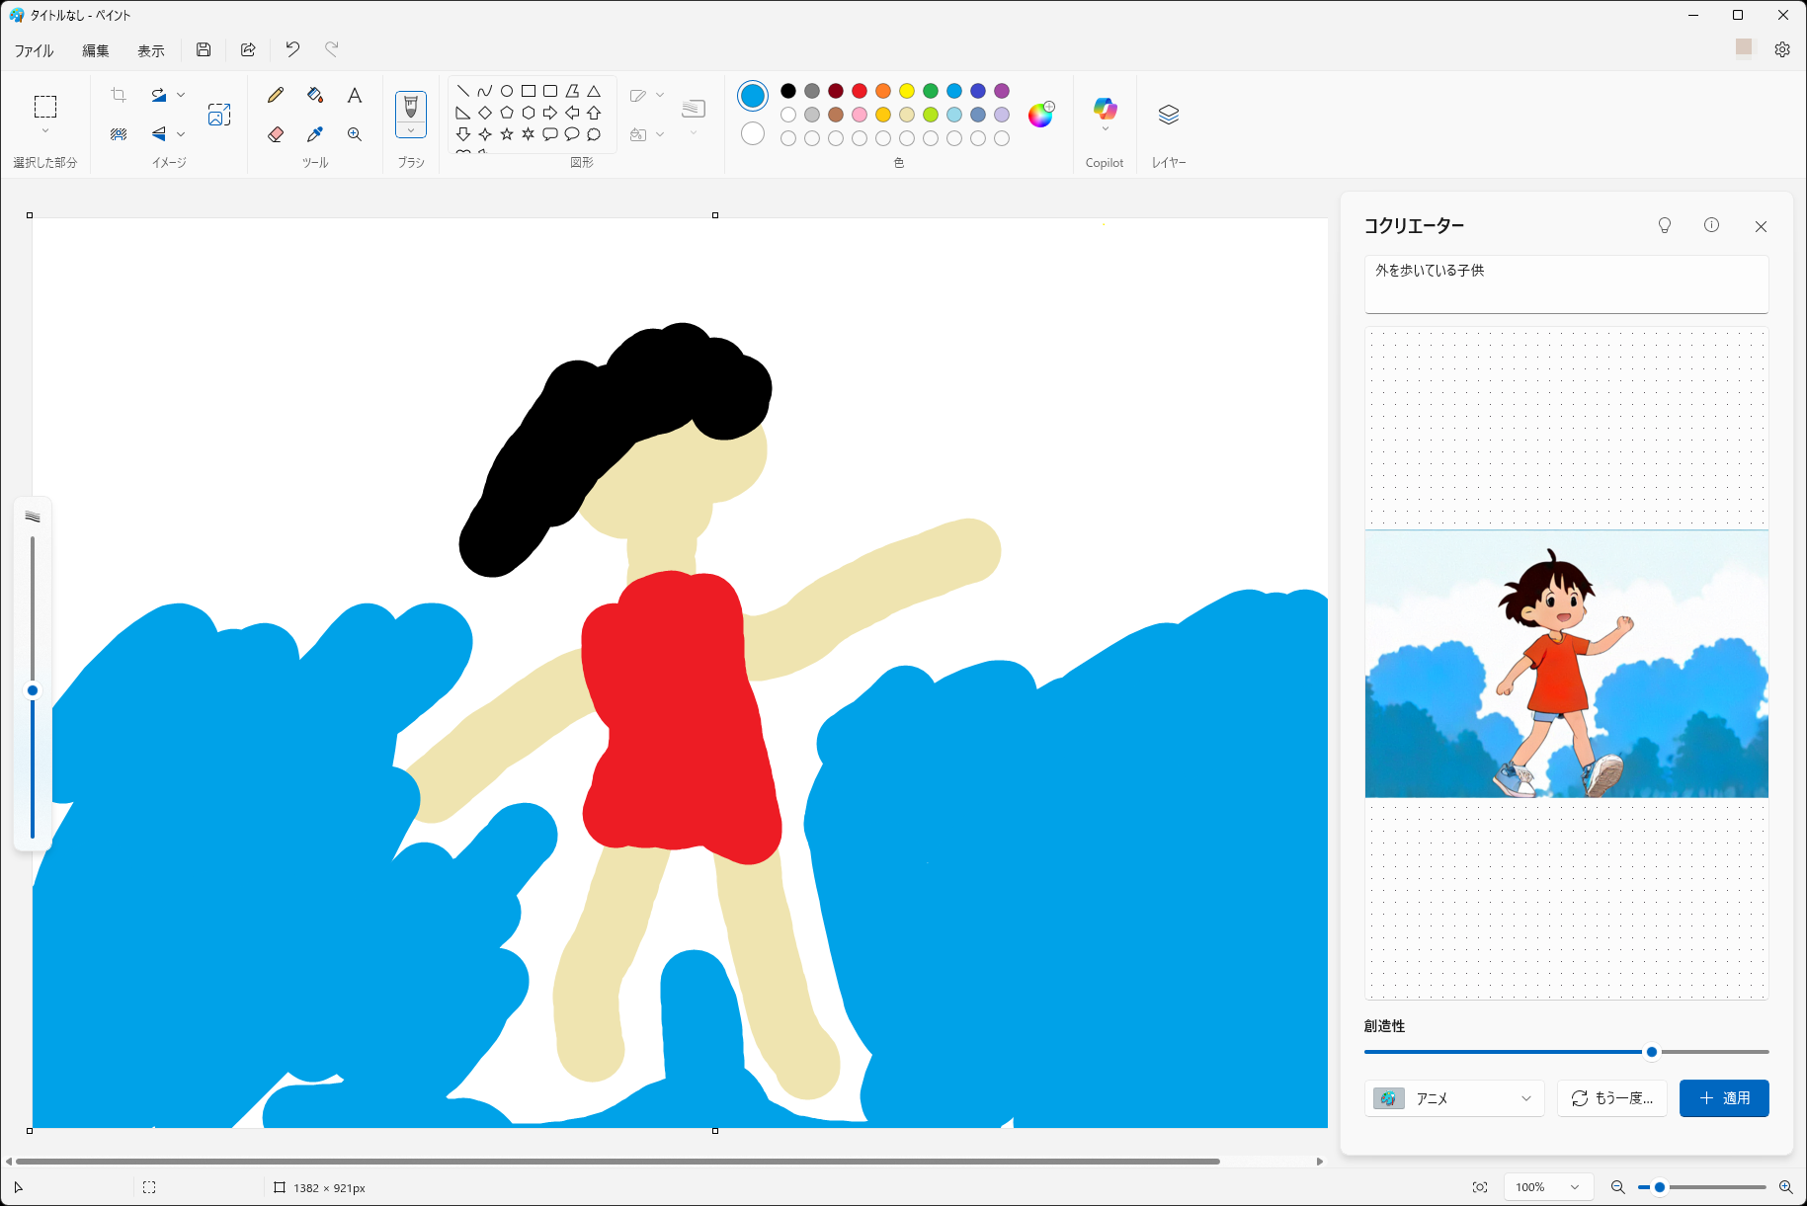Image resolution: width=1807 pixels, height=1206 pixels.
Task: Pick a color with the eyedropper tool
Action: click(x=315, y=134)
